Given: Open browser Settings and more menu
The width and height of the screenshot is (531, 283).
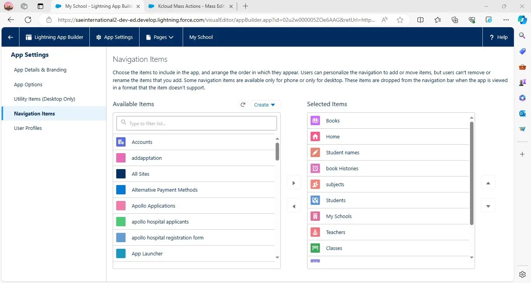Looking at the screenshot, I should tap(506, 20).
